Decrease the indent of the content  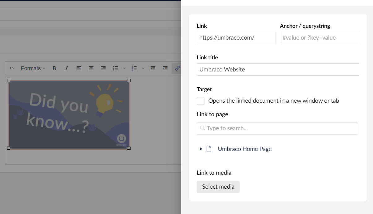(153, 68)
